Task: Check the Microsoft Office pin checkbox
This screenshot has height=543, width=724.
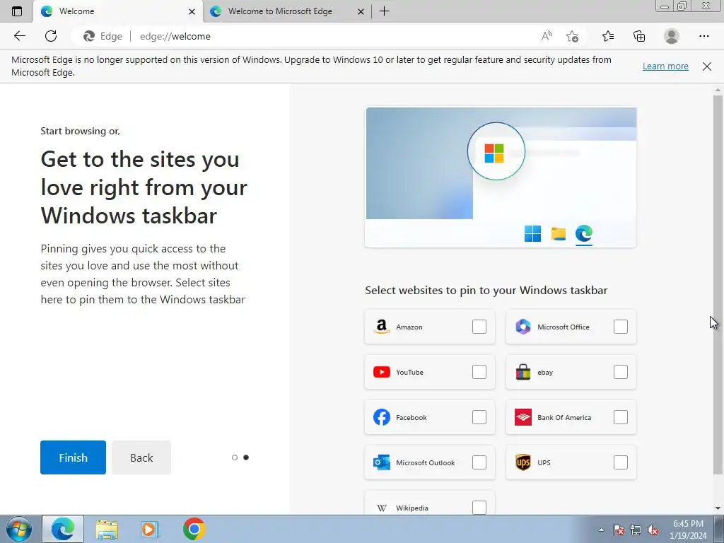Action: [x=621, y=327]
